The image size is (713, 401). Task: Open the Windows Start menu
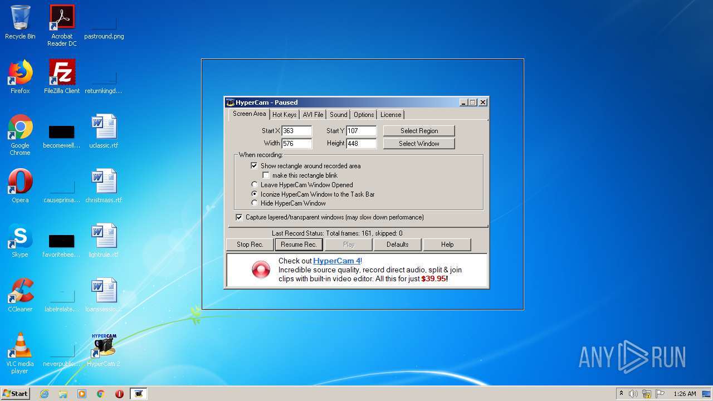pos(16,394)
